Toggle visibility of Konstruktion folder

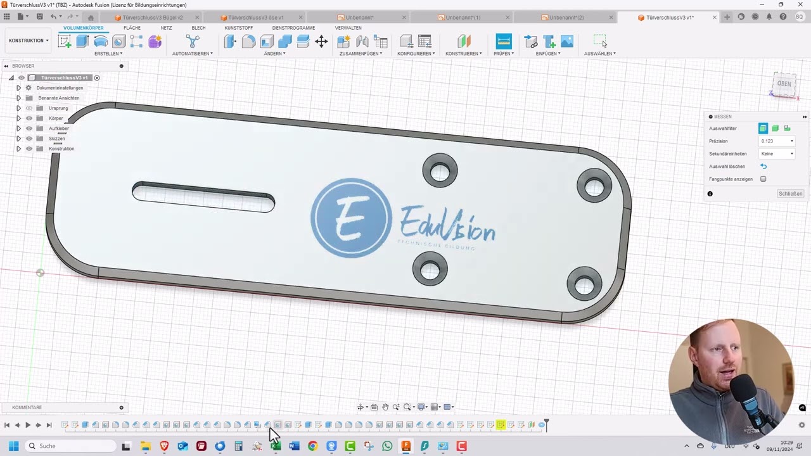[x=29, y=149]
